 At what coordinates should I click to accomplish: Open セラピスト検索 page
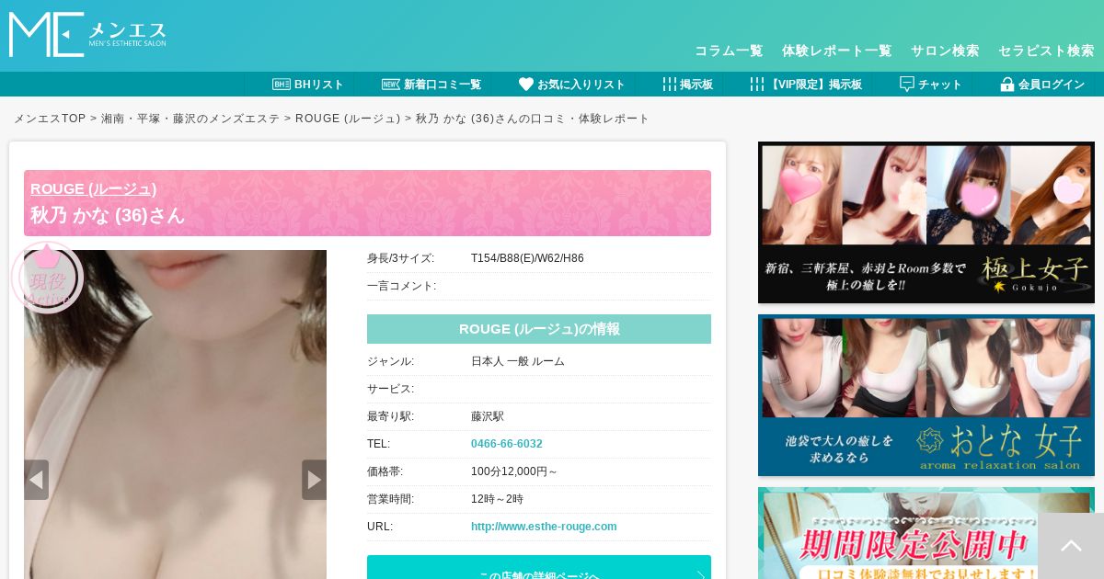(x=1046, y=51)
